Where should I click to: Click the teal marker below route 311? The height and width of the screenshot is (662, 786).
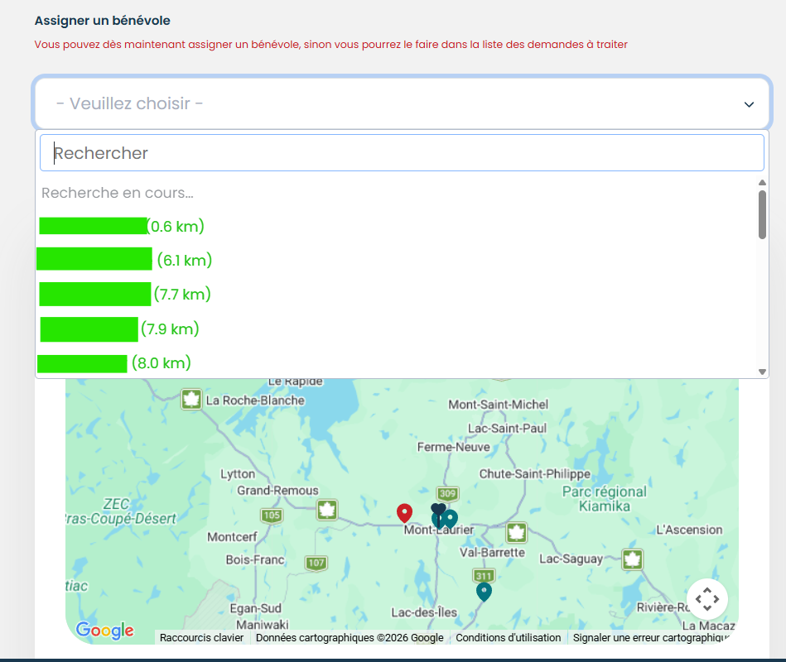tap(484, 591)
